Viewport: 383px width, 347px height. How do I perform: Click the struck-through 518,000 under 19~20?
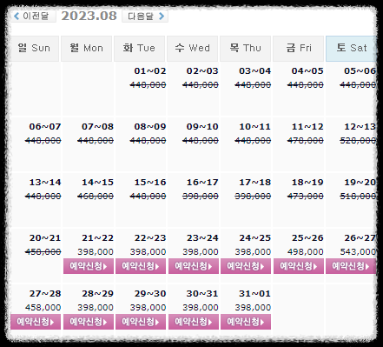[x=358, y=197]
